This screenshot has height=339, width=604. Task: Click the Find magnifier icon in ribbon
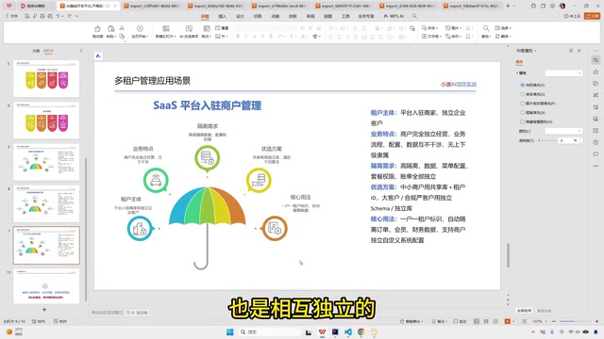486,28
